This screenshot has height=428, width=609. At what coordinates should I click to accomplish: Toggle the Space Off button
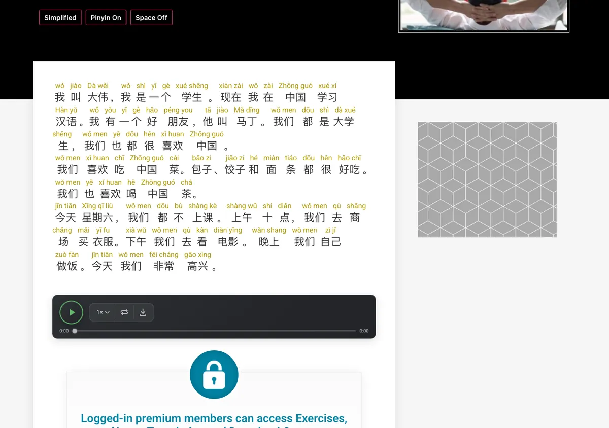[x=151, y=18]
